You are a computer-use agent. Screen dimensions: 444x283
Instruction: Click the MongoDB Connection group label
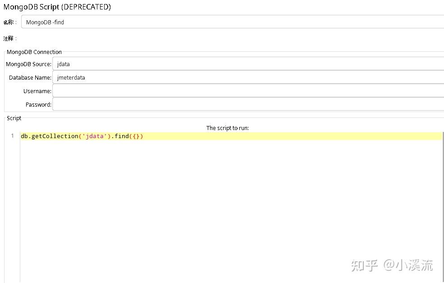[34, 52]
